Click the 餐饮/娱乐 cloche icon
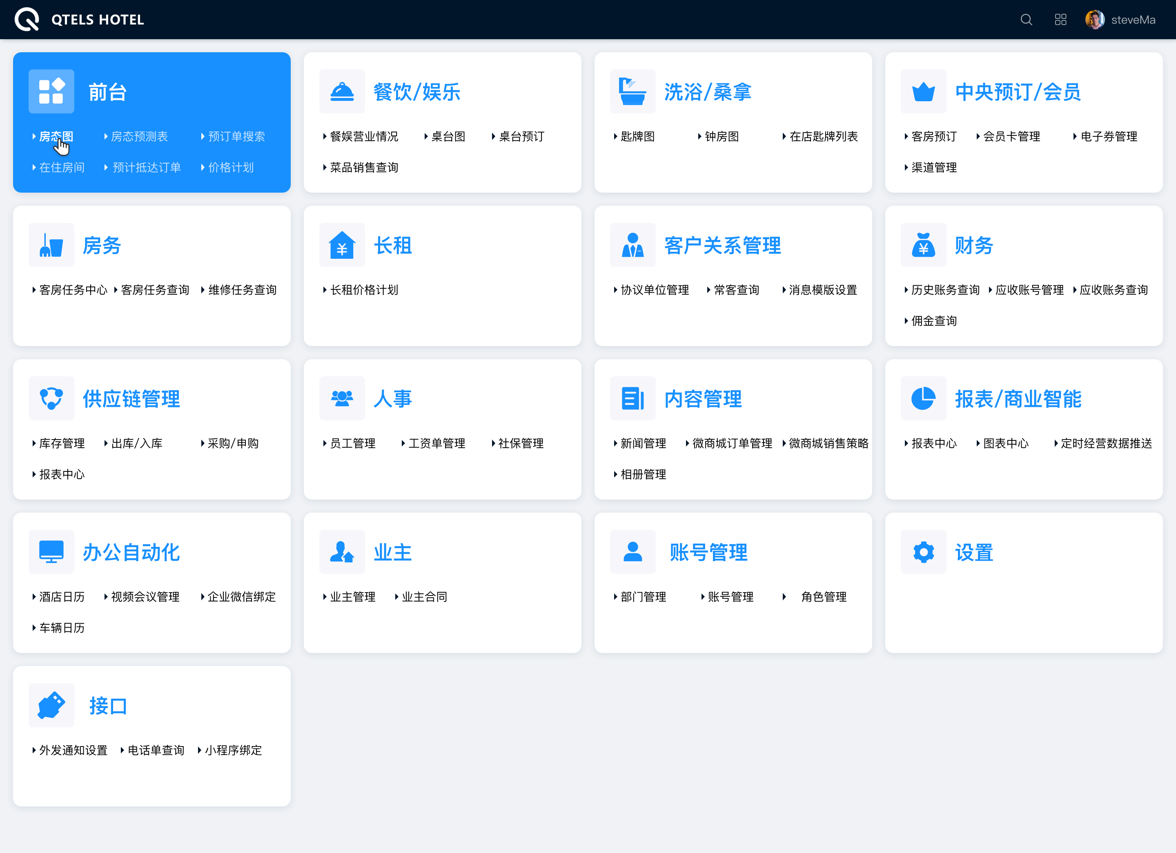Screen dimensions: 1176x853 point(342,91)
